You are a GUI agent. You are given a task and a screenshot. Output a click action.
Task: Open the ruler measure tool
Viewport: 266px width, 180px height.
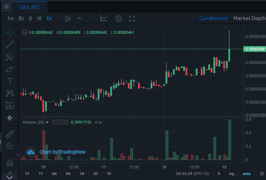[10, 134]
